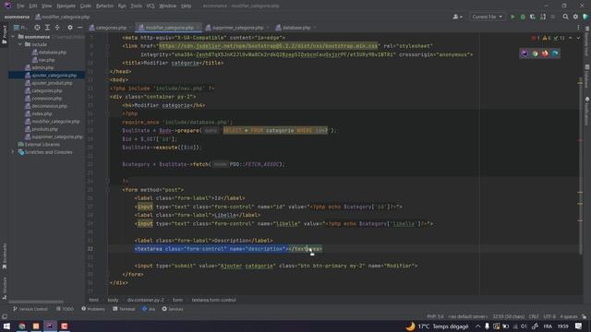The width and height of the screenshot is (591, 332).
Task: Toggle the Bookmarks side tool window button
Action: 4,256
